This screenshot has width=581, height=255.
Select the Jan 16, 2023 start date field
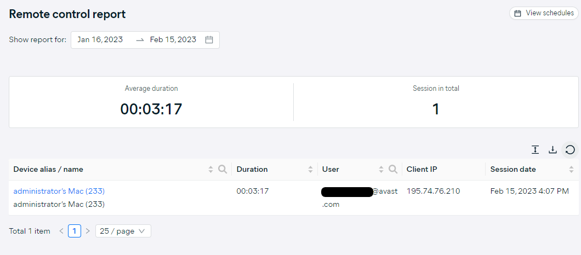tap(100, 39)
